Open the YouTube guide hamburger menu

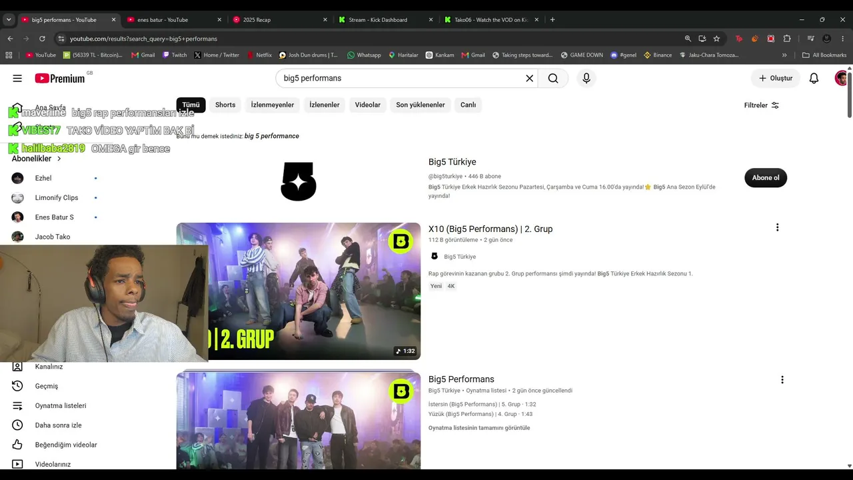pos(17,78)
